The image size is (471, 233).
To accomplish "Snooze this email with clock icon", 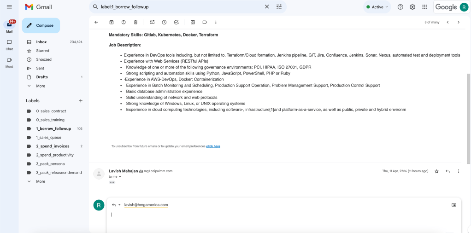I will pyautogui.click(x=165, y=22).
